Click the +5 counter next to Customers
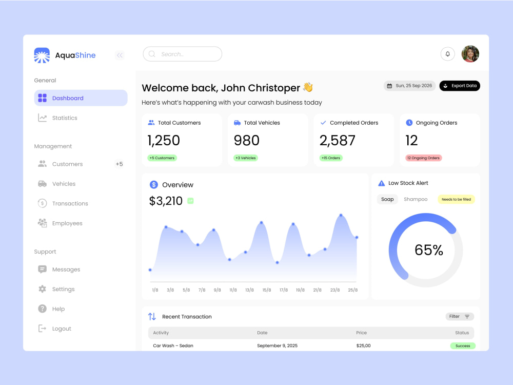Viewport: 513px width, 385px height. point(119,164)
